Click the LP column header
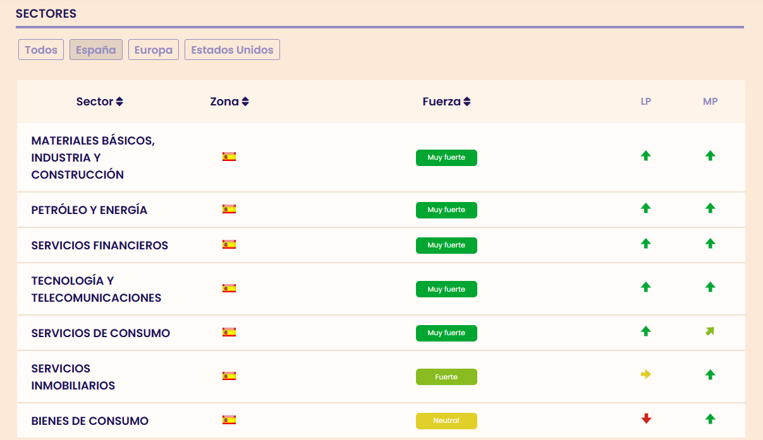Image resolution: width=763 pixels, height=440 pixels. click(645, 102)
